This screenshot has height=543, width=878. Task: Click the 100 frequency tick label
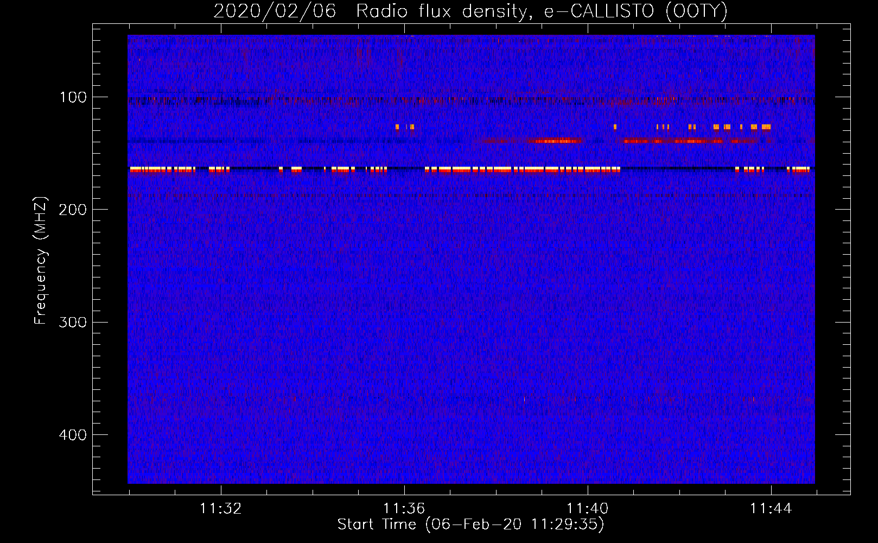point(73,97)
